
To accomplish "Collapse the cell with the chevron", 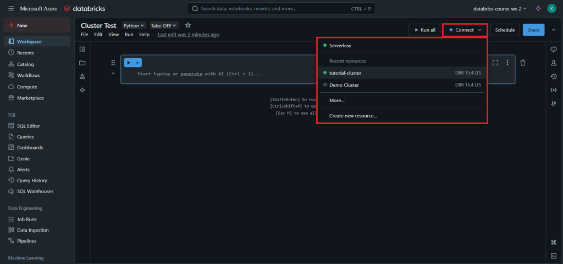I will point(113,74).
